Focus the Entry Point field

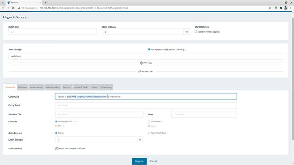pyautogui.click(x=146, y=105)
